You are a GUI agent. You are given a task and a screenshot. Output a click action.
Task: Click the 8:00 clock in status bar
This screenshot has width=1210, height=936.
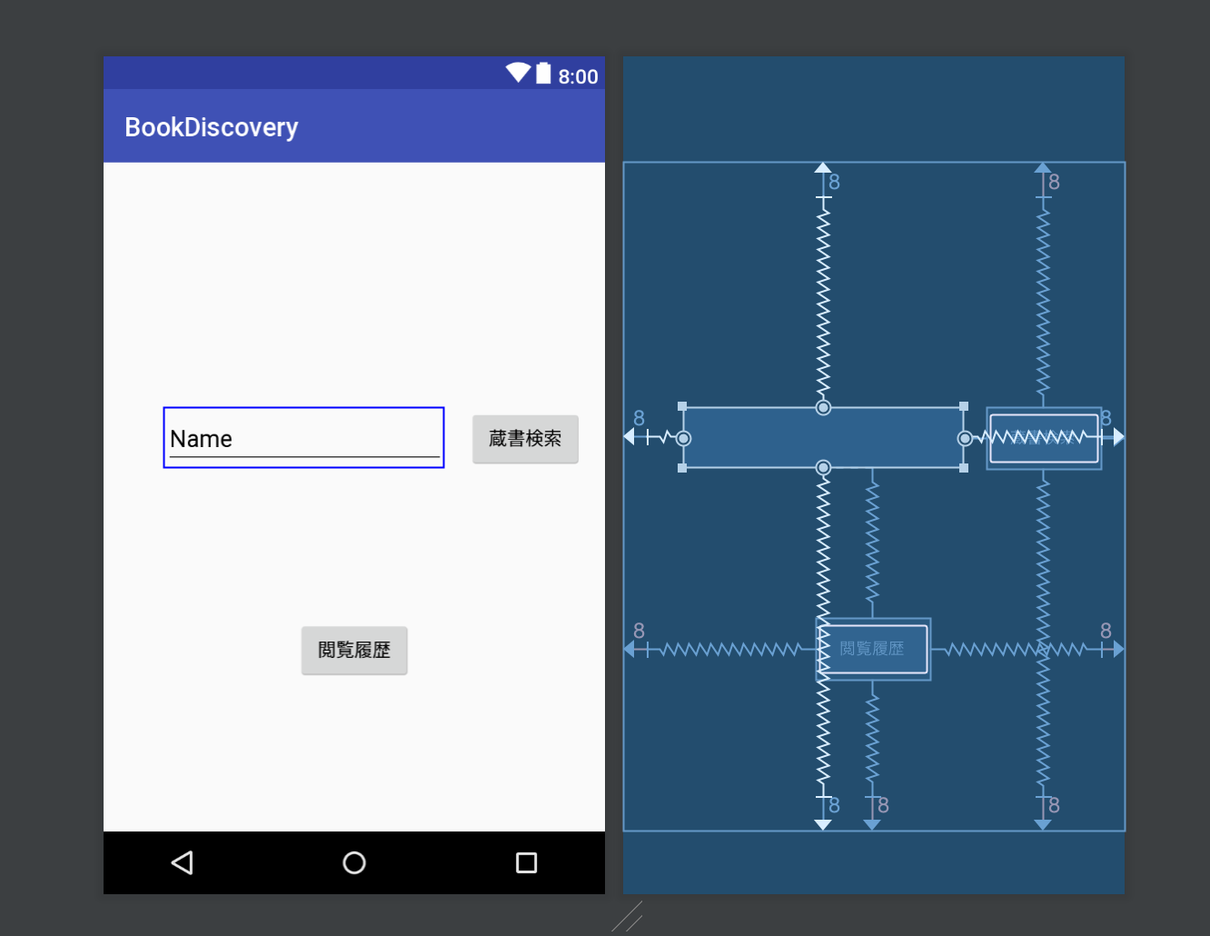[x=578, y=76]
